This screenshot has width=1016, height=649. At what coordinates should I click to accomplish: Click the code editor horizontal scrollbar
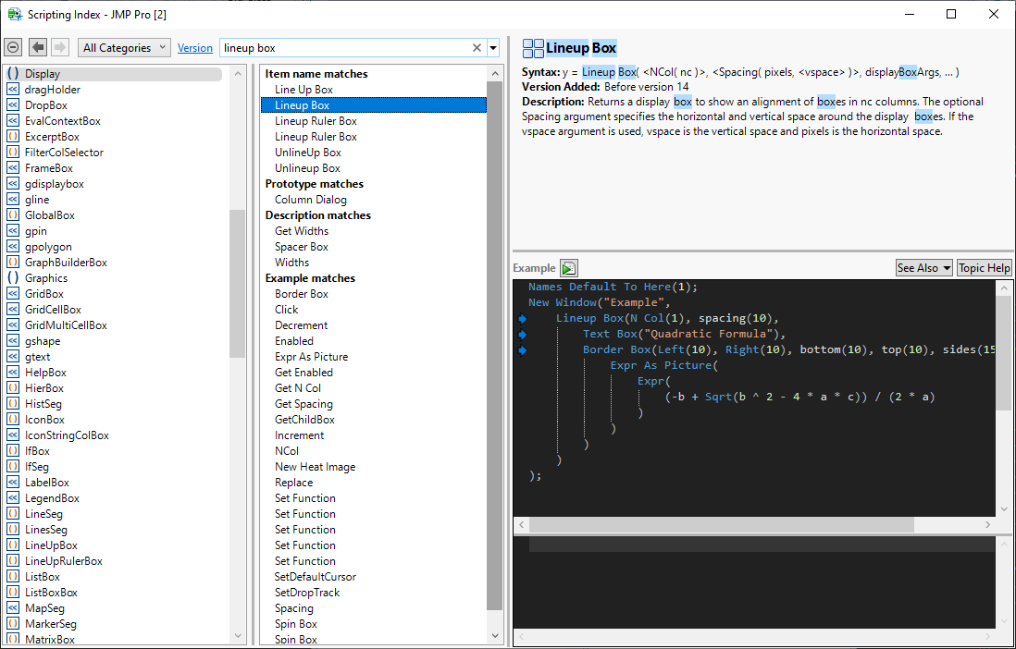click(x=722, y=525)
